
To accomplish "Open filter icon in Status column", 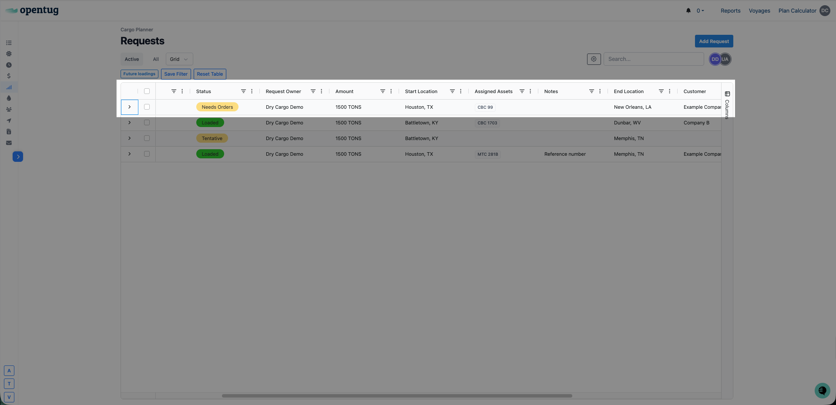I will coord(243,91).
